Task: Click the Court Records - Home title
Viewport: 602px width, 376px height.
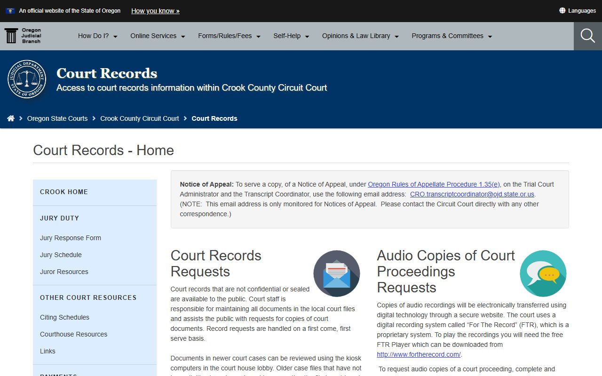Action: tap(103, 150)
